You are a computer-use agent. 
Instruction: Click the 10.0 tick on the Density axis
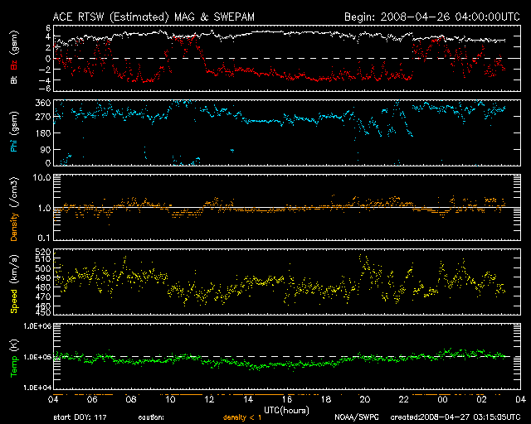[42, 177]
